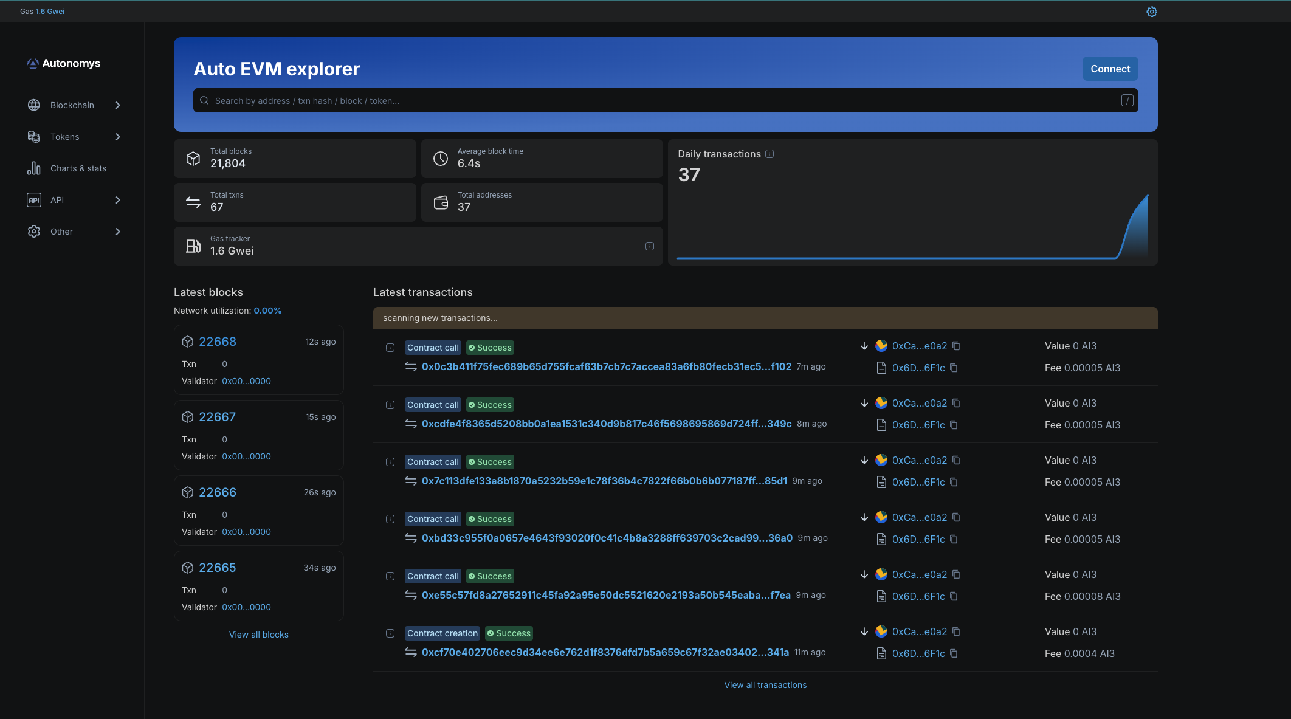Expand the Blockchain section chevron
This screenshot has height=719, width=1291.
[118, 105]
